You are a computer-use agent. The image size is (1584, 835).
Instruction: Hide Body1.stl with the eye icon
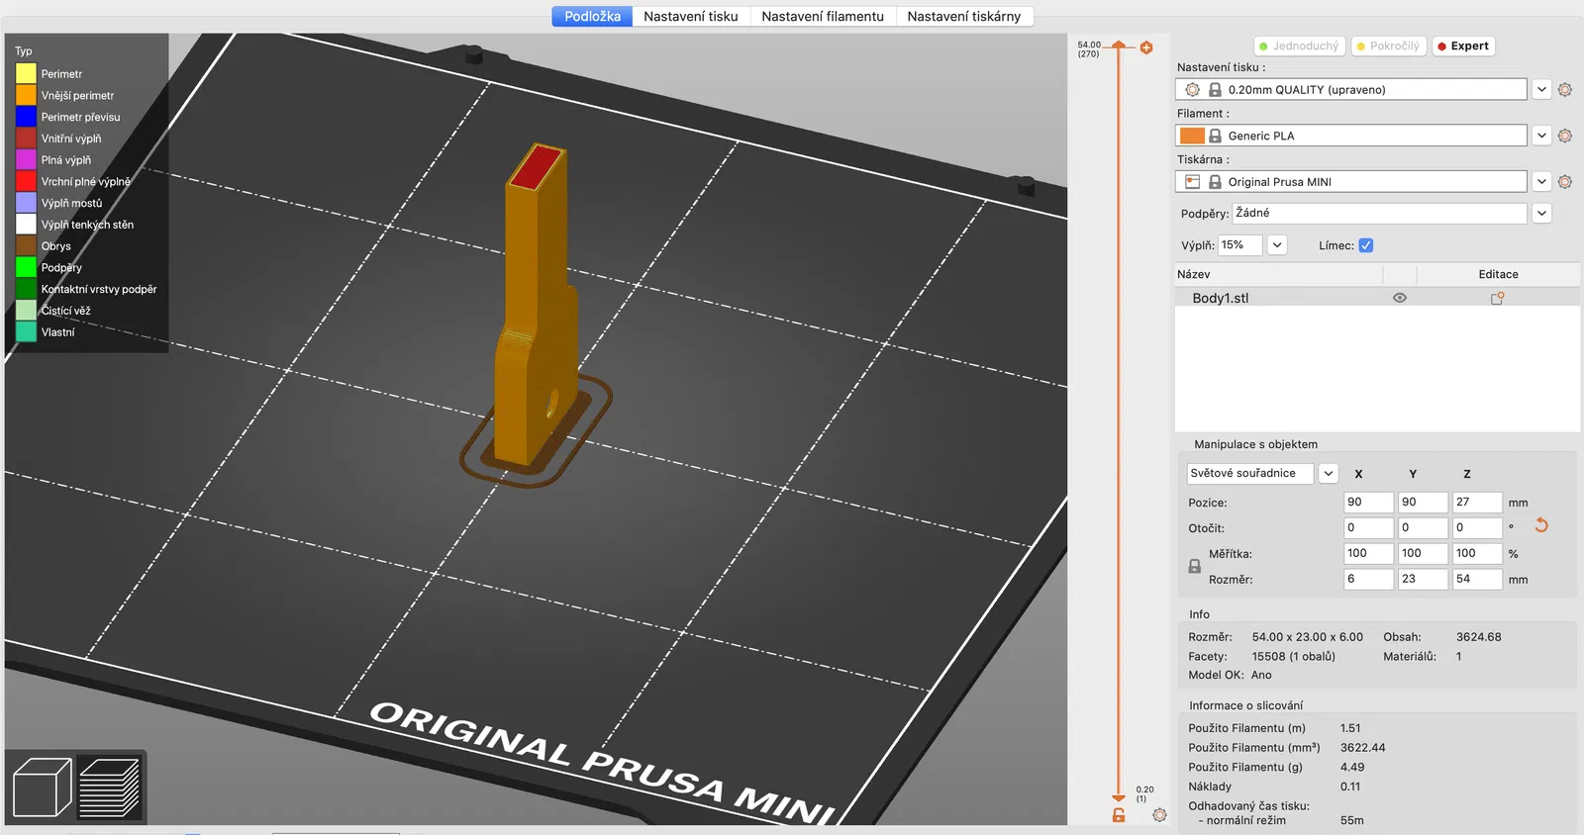(1400, 298)
